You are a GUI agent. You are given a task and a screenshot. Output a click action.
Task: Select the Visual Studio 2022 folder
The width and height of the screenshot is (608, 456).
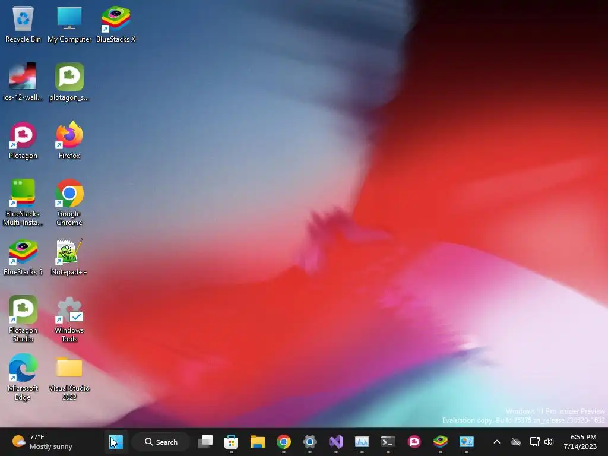[69, 378]
